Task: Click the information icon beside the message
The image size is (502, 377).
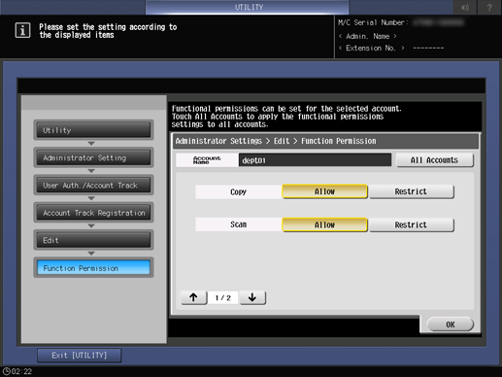Action: pos(22,30)
